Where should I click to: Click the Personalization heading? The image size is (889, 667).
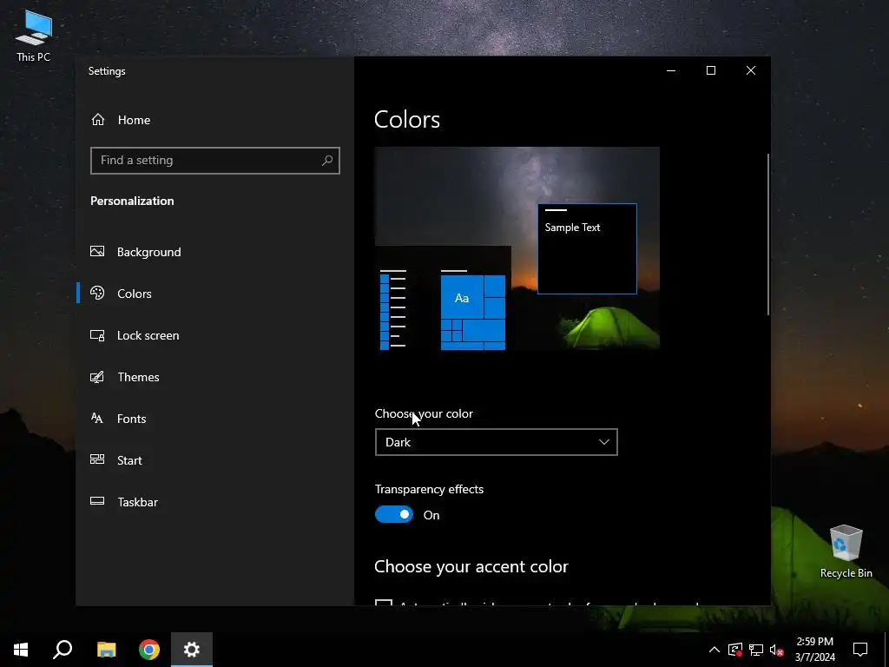point(132,201)
